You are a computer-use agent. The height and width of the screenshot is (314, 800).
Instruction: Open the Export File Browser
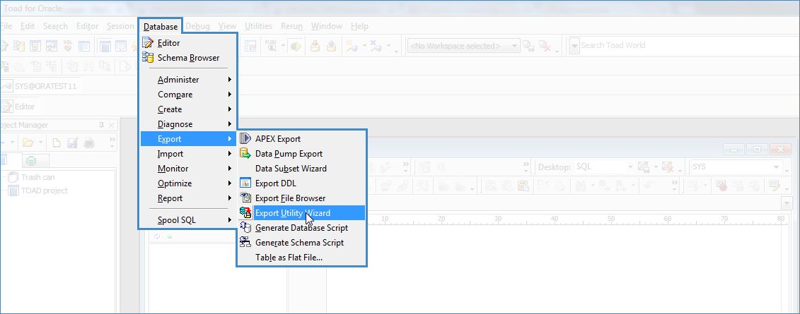coord(301,198)
